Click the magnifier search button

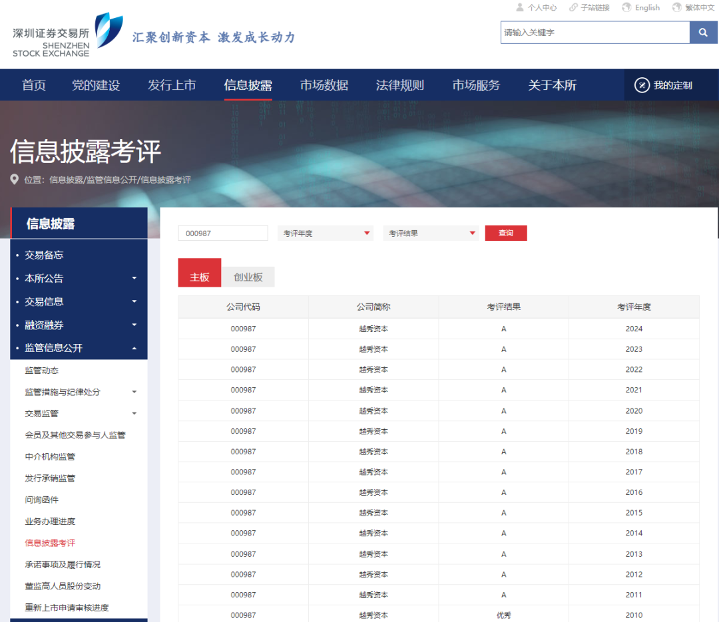(703, 33)
